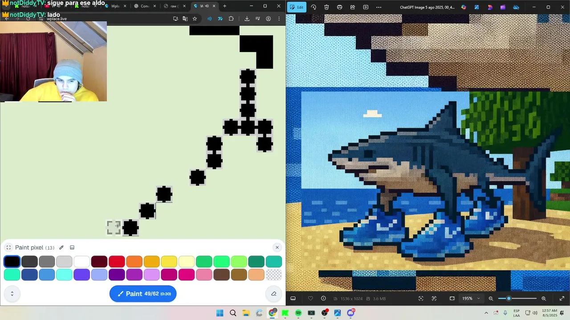Rotate the image in Photos

click(313, 7)
